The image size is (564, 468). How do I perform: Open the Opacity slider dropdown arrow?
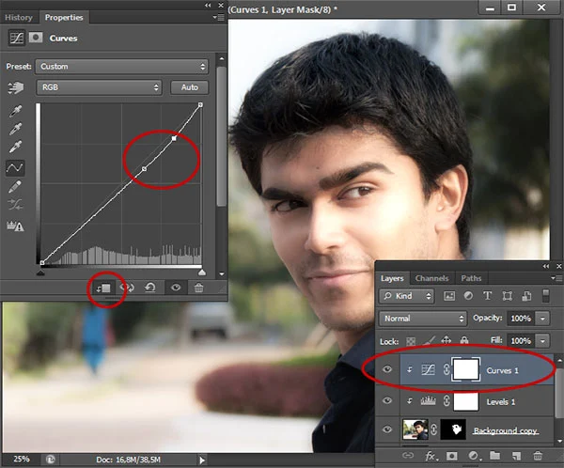[x=542, y=319]
